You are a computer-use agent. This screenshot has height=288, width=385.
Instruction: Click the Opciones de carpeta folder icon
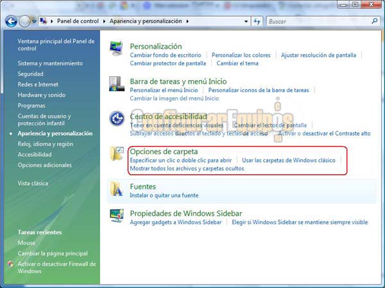(x=117, y=154)
